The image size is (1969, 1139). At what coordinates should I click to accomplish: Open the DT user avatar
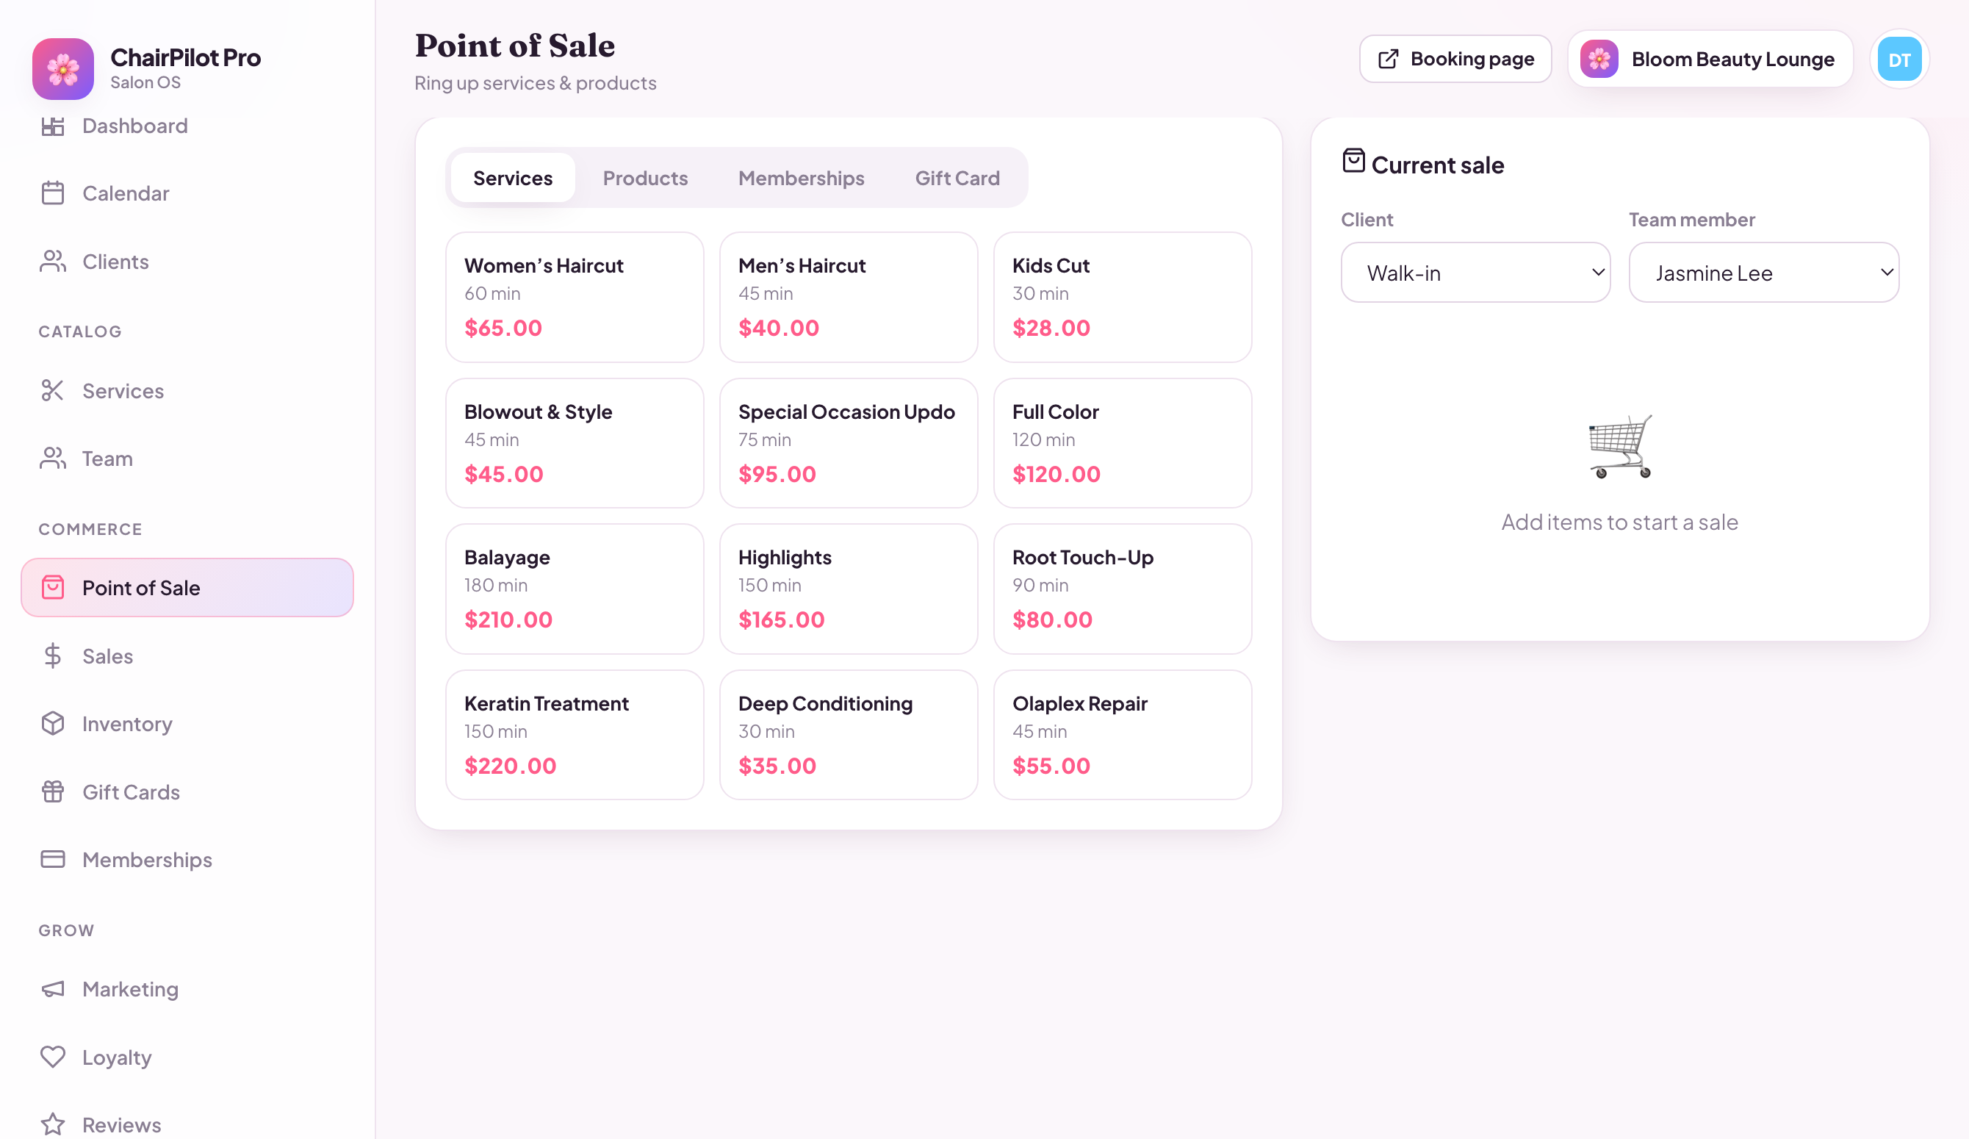coord(1898,60)
